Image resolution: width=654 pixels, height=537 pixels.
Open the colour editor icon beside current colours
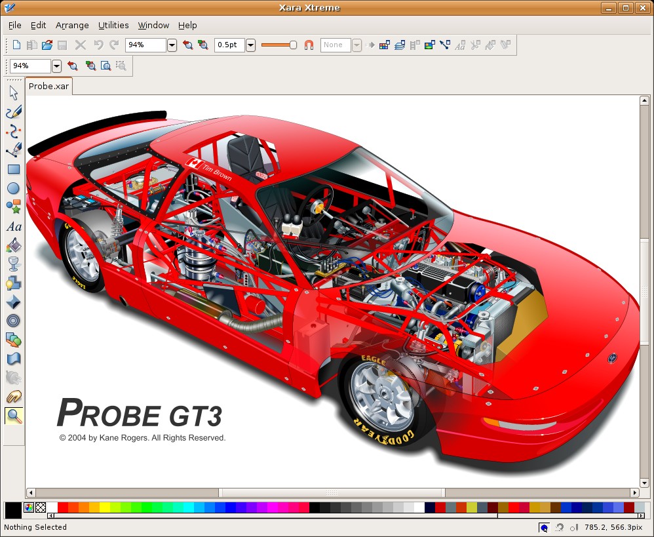pyautogui.click(x=29, y=507)
